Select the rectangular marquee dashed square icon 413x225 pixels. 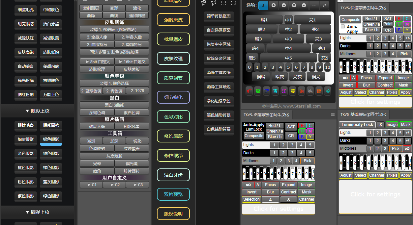[x=223, y=3]
